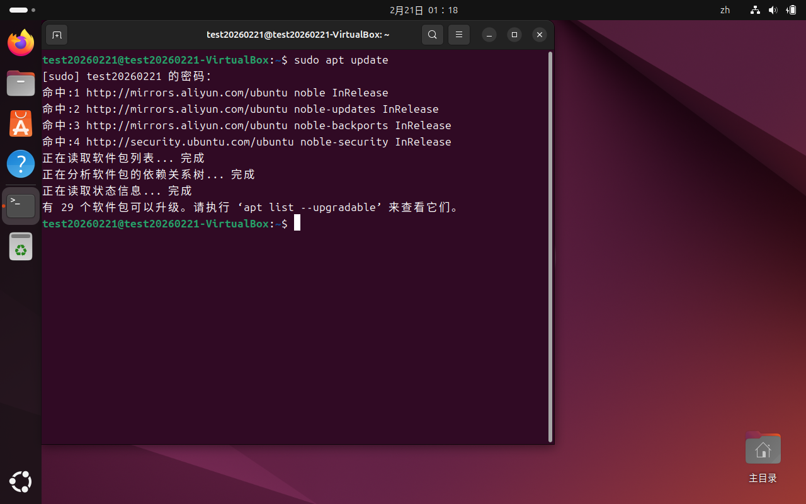
Task: Open the clock and calendar panel
Action: click(424, 10)
